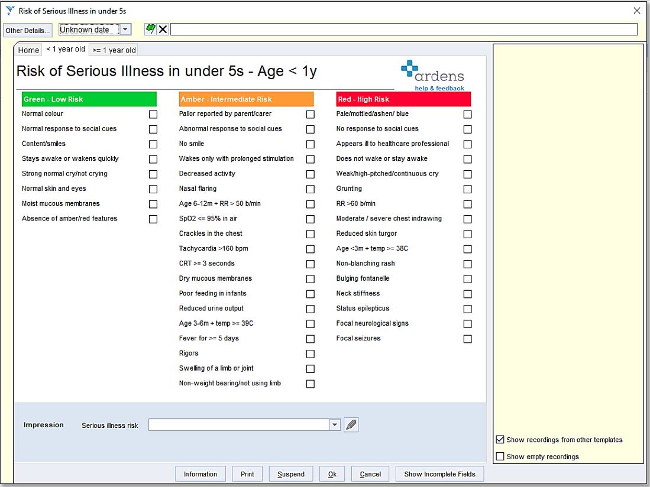Click Show Incomplete Fields button
Screen dimensions: 650x487
click(x=440, y=474)
